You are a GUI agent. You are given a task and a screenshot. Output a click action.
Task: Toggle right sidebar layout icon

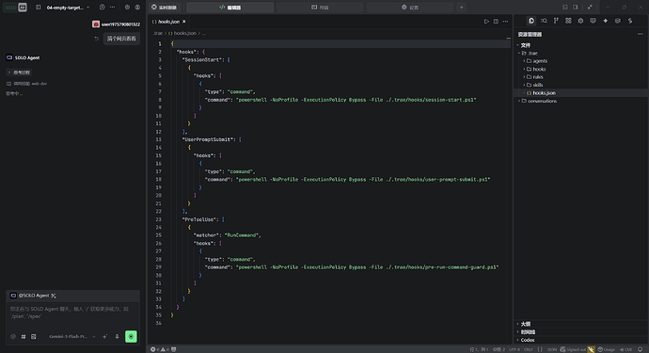pos(576,7)
